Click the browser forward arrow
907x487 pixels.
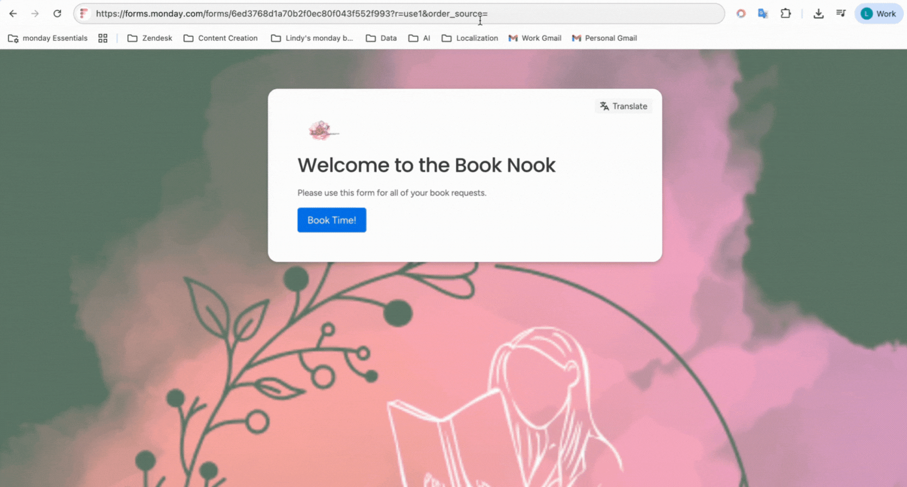pos(35,14)
